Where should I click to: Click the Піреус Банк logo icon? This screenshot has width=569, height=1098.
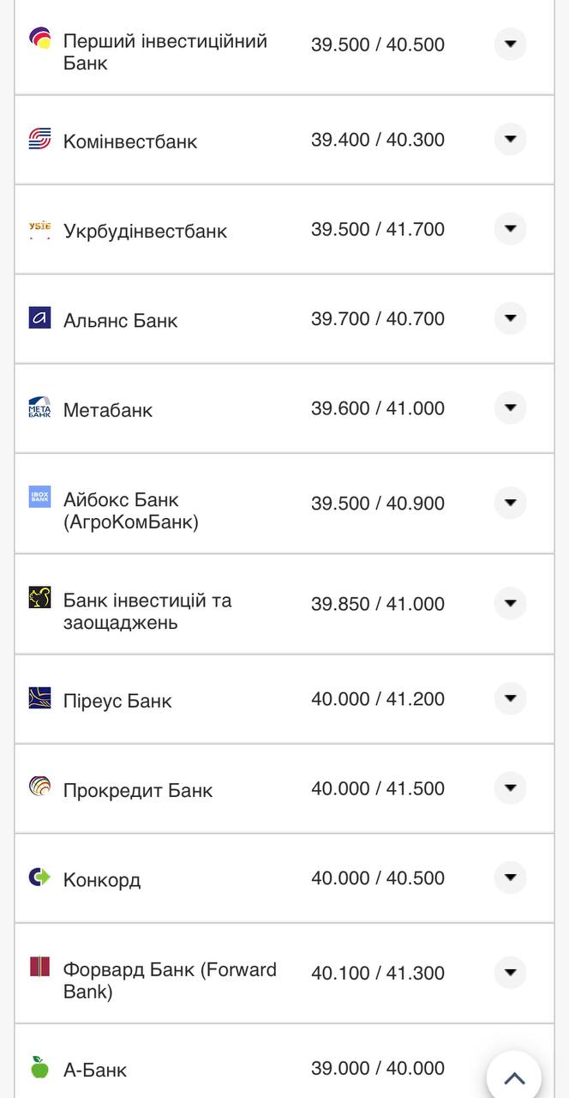[39, 698]
